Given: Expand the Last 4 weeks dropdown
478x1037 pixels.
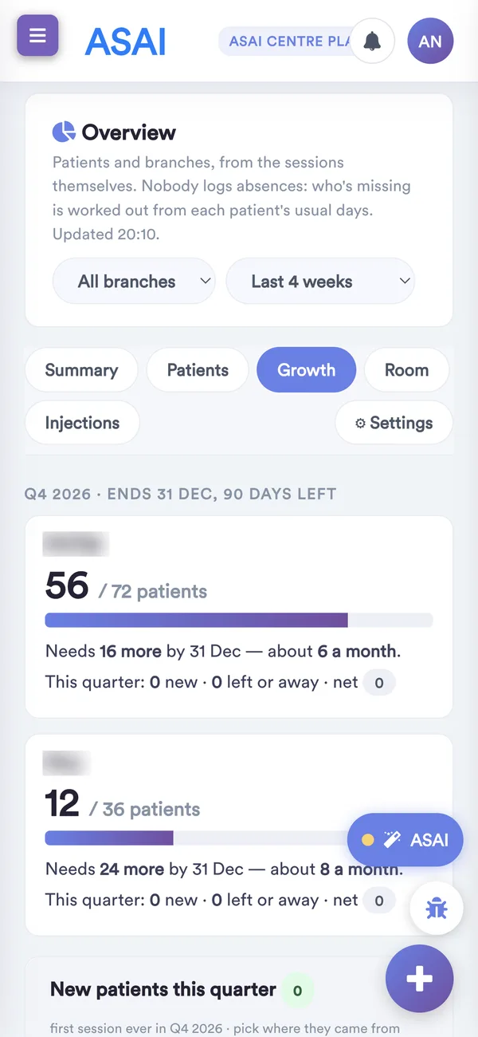Looking at the screenshot, I should (x=320, y=282).
